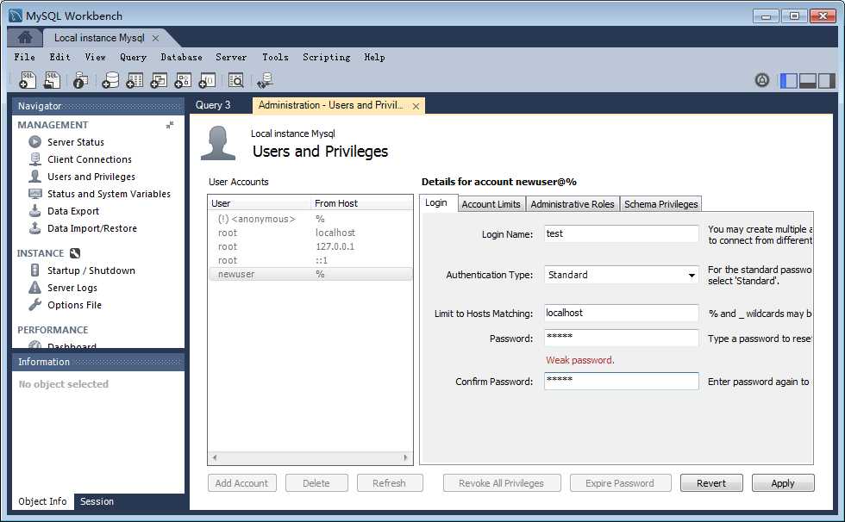Click the Client Connections icon
The width and height of the screenshot is (845, 522).
point(35,159)
